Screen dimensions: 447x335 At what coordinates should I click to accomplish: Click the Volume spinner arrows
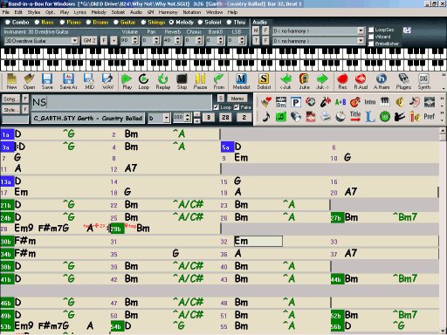pos(134,40)
